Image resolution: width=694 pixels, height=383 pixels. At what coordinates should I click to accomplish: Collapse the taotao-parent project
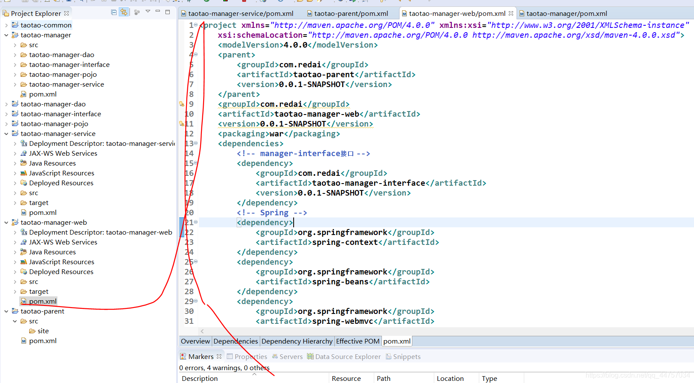pyautogui.click(x=6, y=311)
